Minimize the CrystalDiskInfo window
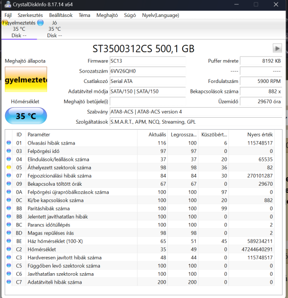Viewport: 288px width, 298px height. point(236,4)
